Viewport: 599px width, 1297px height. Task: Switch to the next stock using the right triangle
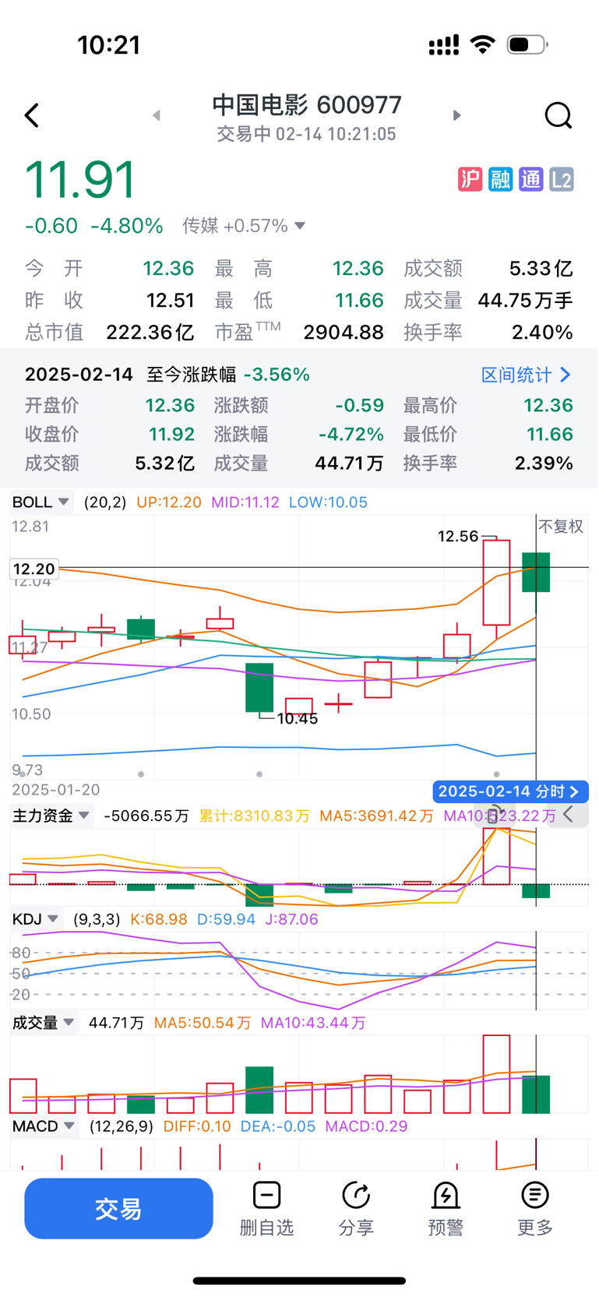456,115
